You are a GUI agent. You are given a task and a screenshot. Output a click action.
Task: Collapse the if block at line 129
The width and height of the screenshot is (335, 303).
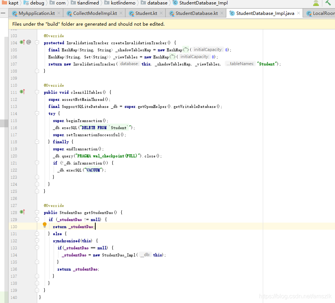[x=37, y=219]
